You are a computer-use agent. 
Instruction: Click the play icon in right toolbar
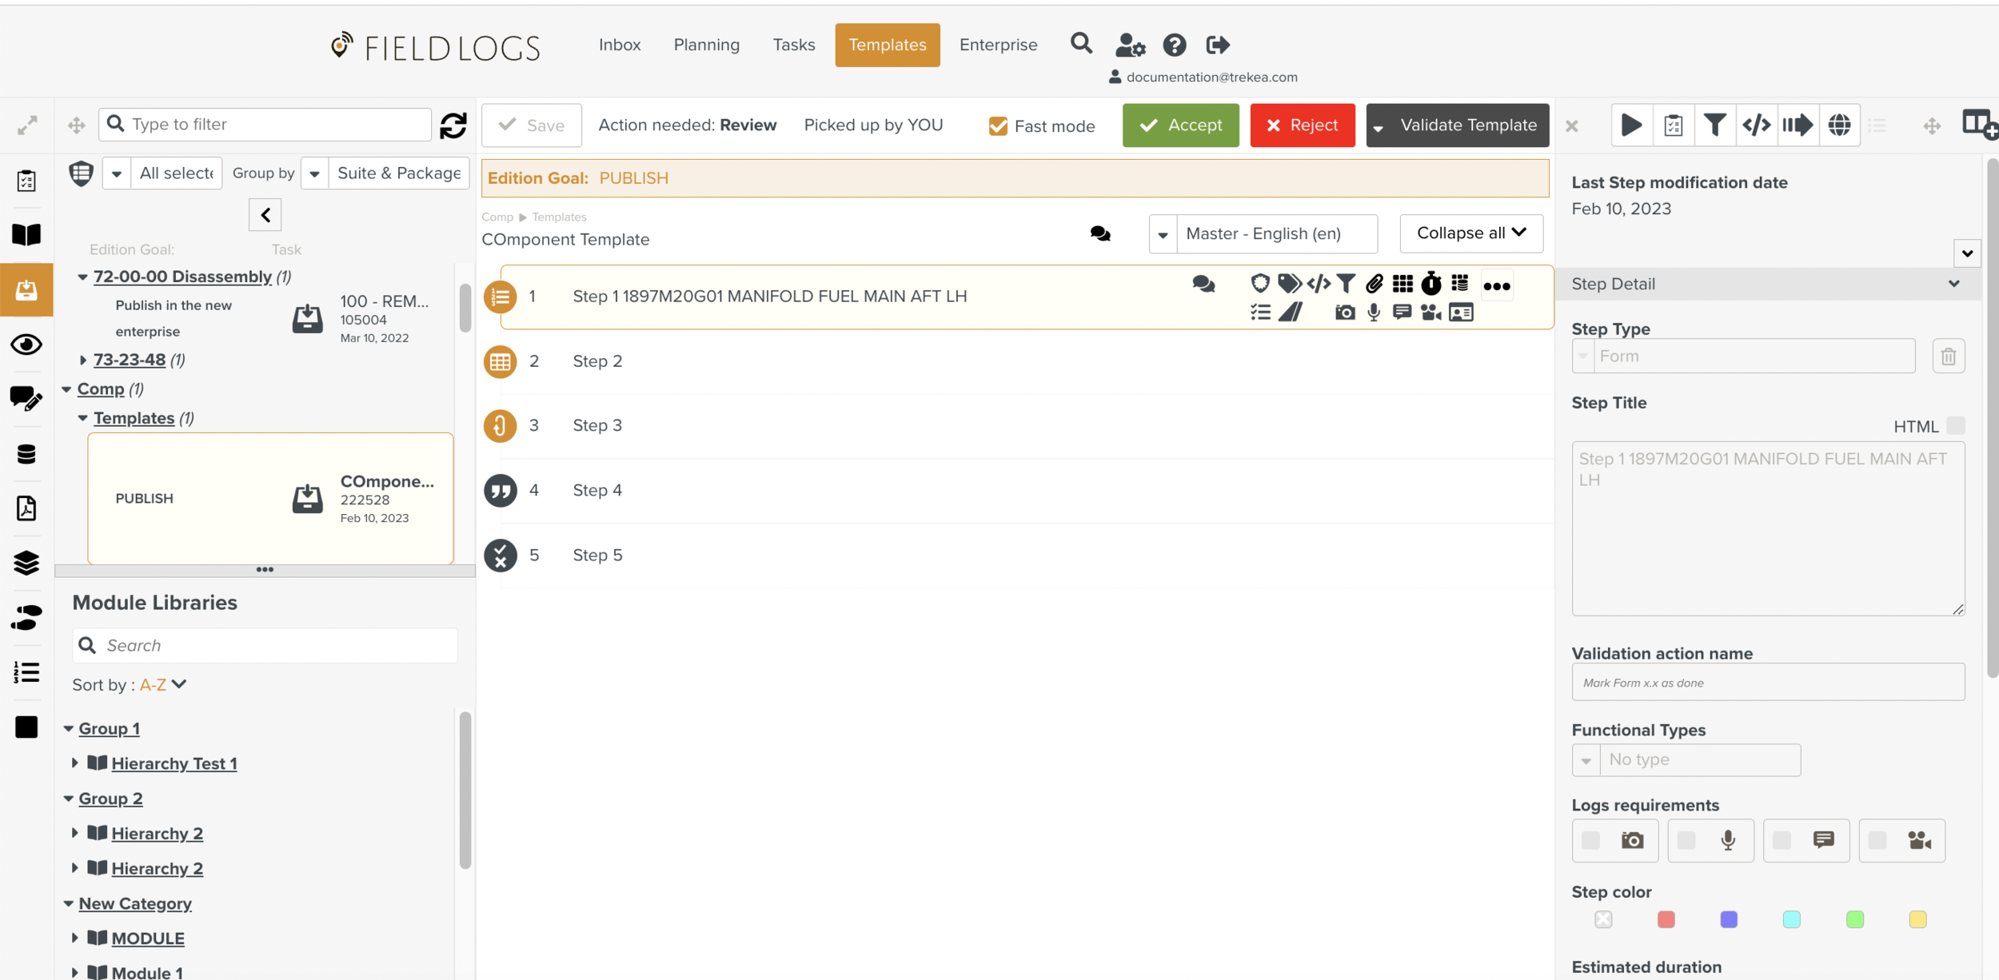(1631, 125)
